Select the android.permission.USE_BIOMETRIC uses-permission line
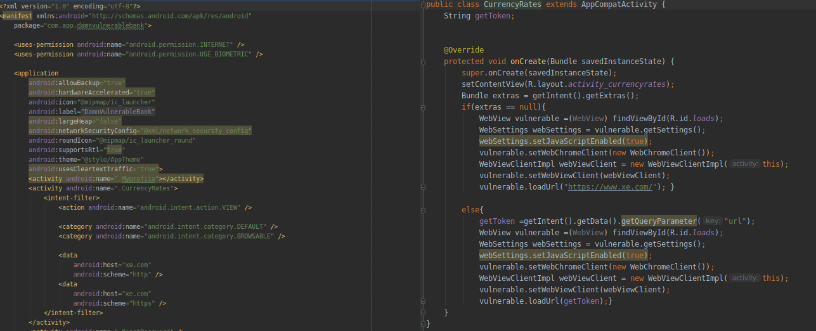 tap(138, 55)
